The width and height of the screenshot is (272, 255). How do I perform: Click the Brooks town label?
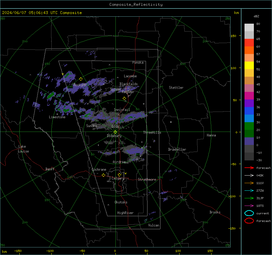[215, 212]
